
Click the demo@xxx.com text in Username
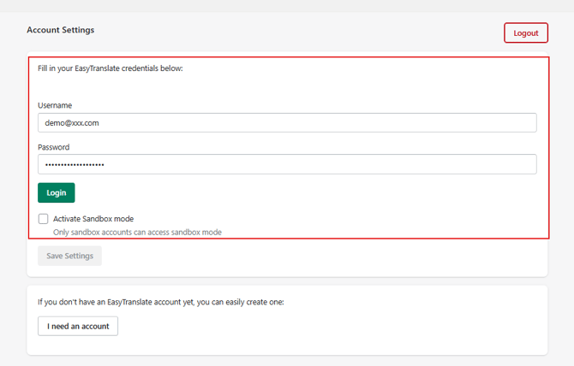click(x=72, y=122)
